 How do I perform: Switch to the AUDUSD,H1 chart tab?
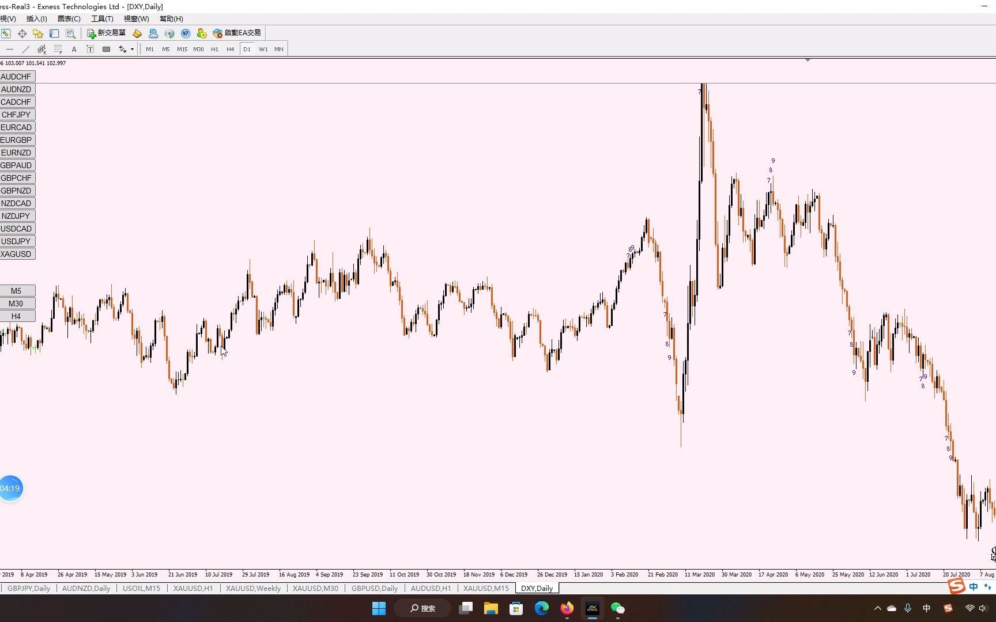click(431, 589)
